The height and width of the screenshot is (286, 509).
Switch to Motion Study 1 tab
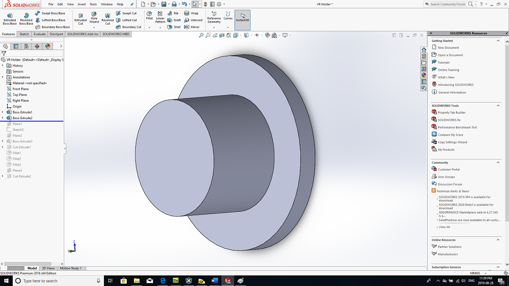(x=70, y=268)
